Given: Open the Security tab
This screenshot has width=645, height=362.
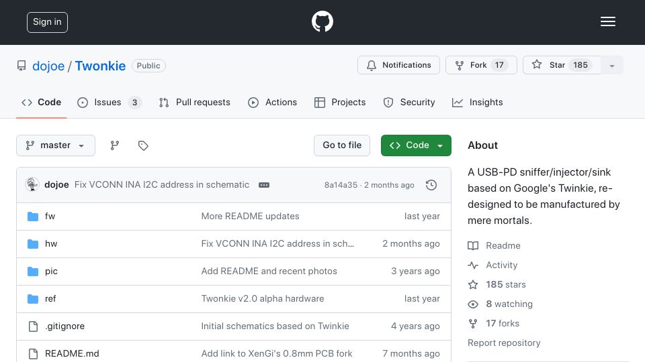Looking at the screenshot, I should coord(409,102).
